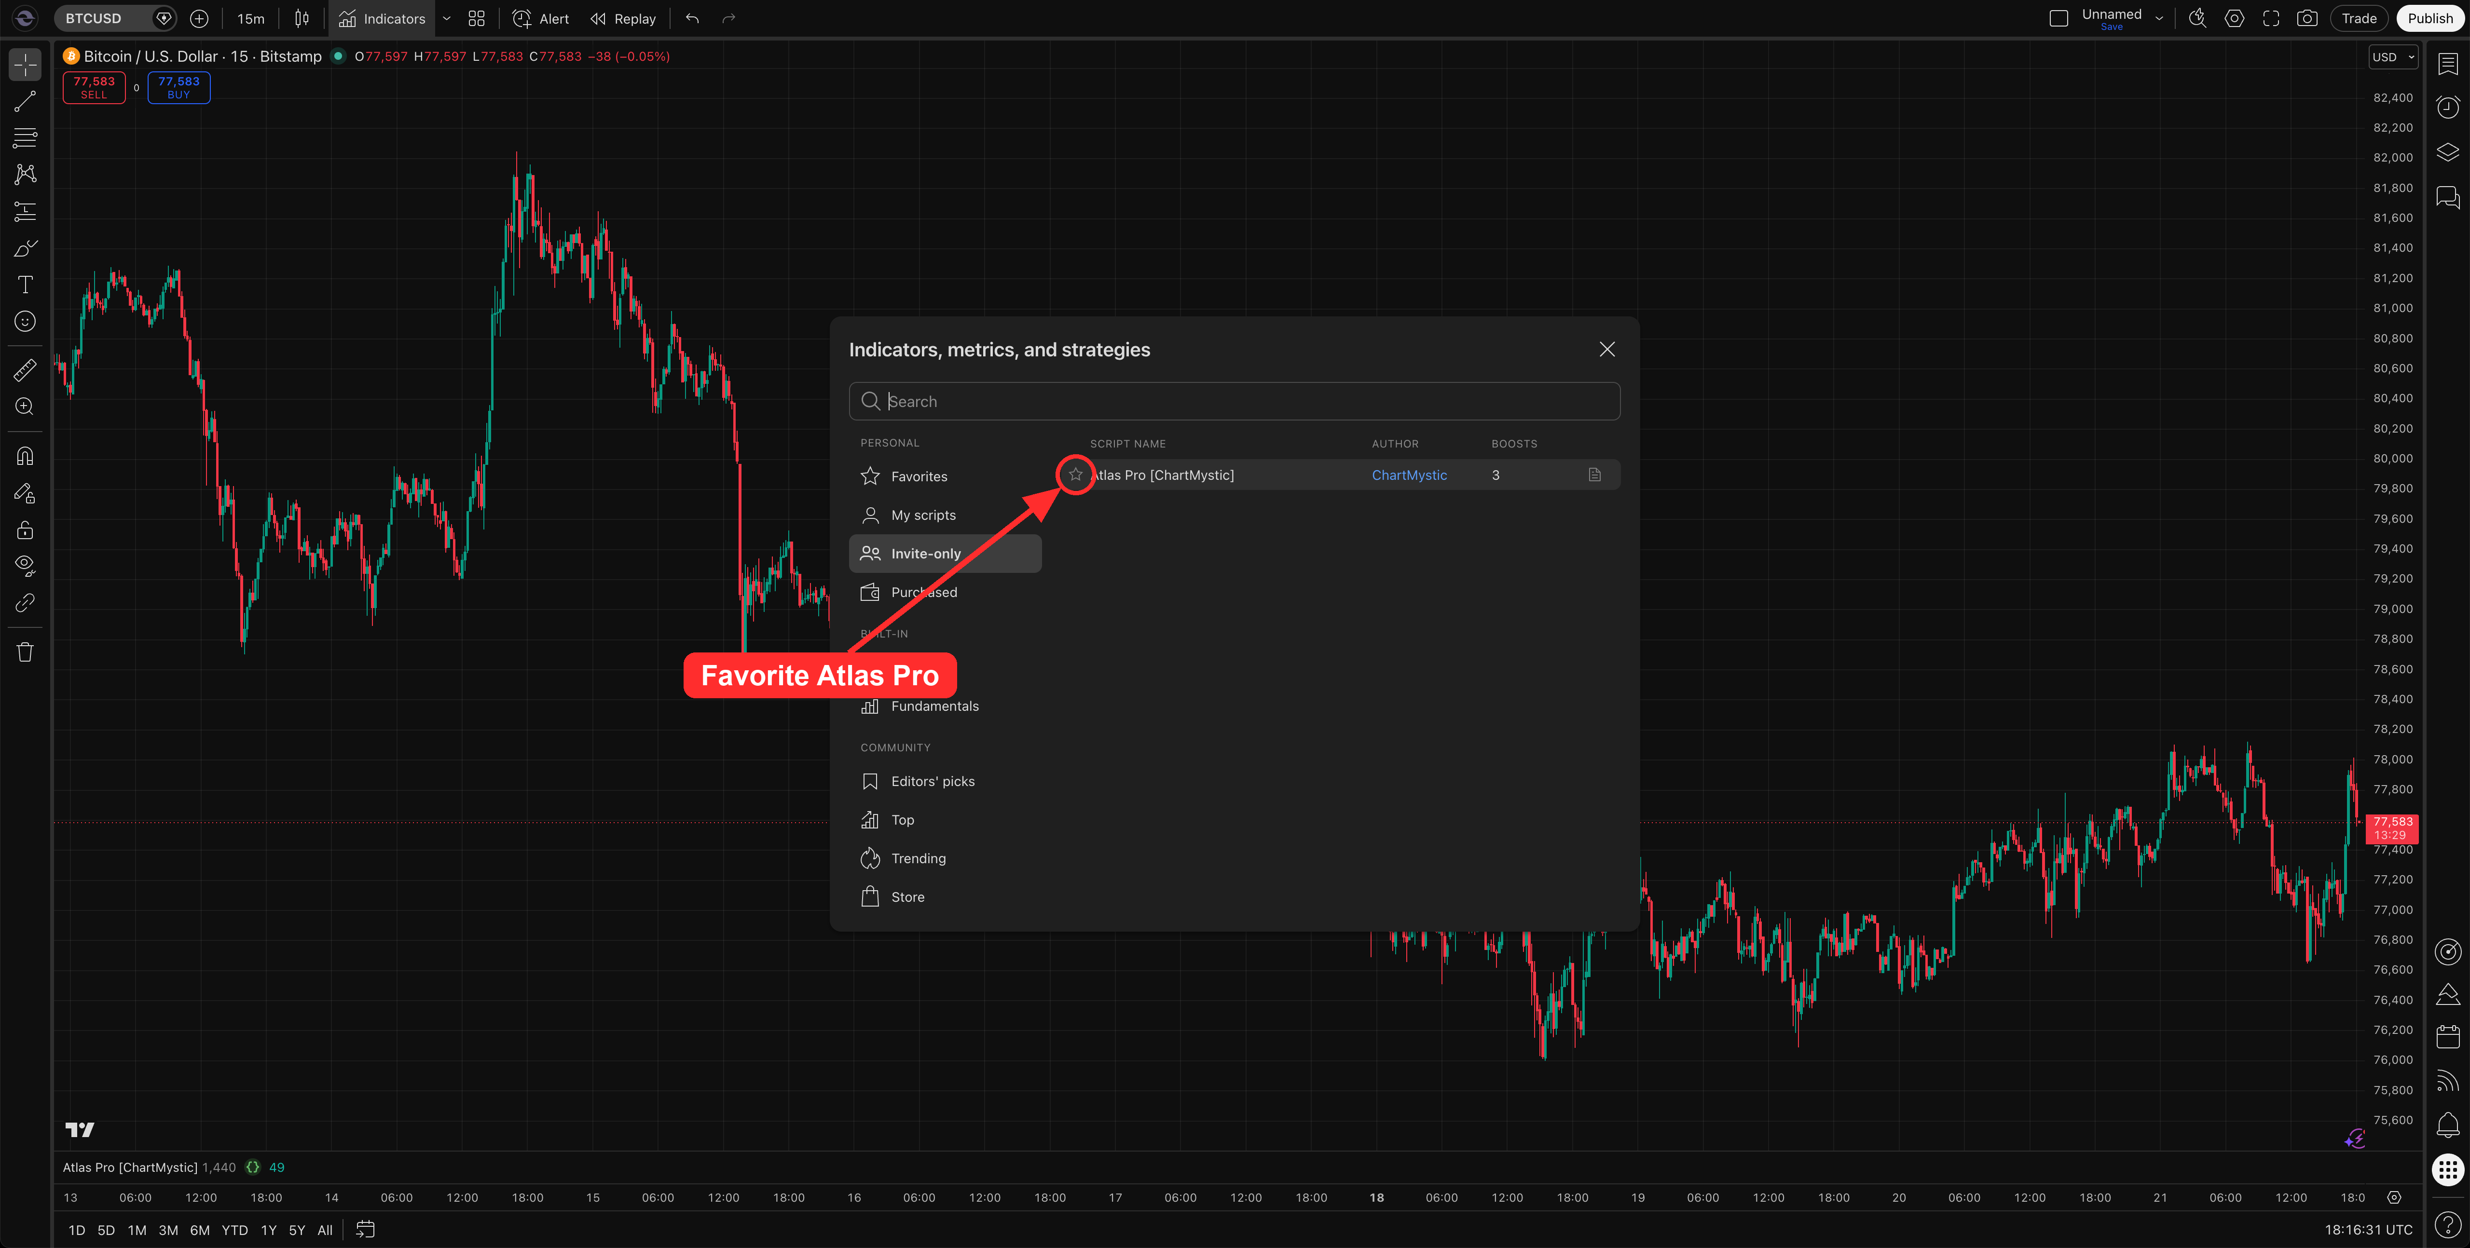Open My scripts category
This screenshot has width=2470, height=1248.
(945, 515)
